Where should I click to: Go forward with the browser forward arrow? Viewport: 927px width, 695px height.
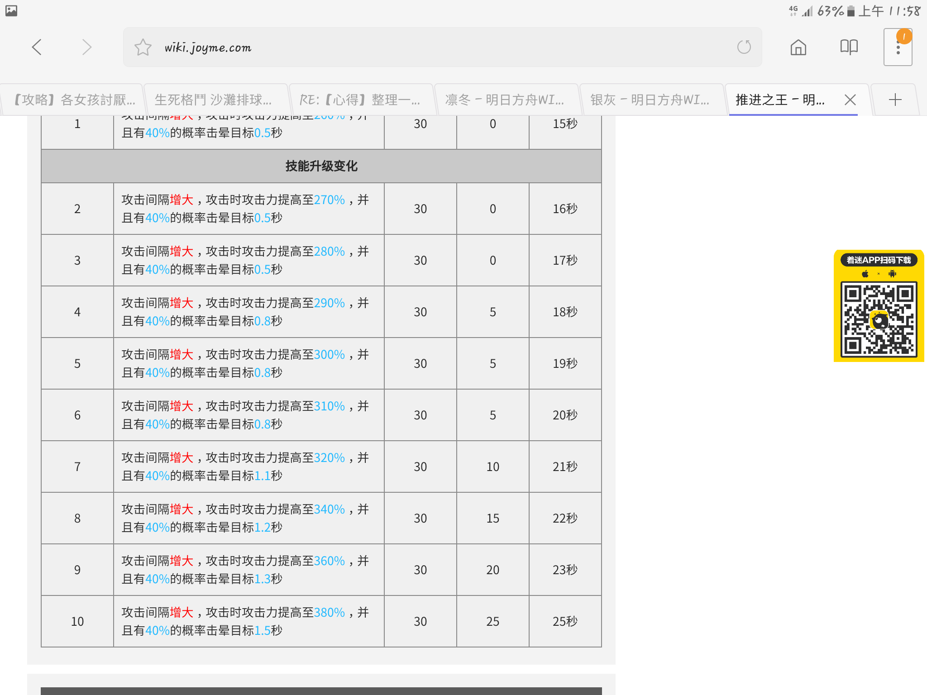[87, 47]
